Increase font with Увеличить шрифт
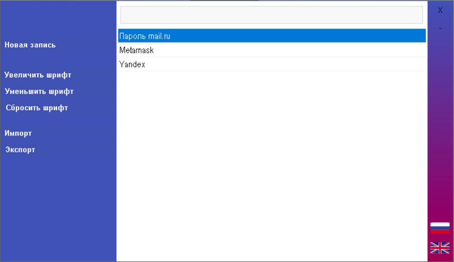Screen dimensions: 454x262 (x=38, y=75)
